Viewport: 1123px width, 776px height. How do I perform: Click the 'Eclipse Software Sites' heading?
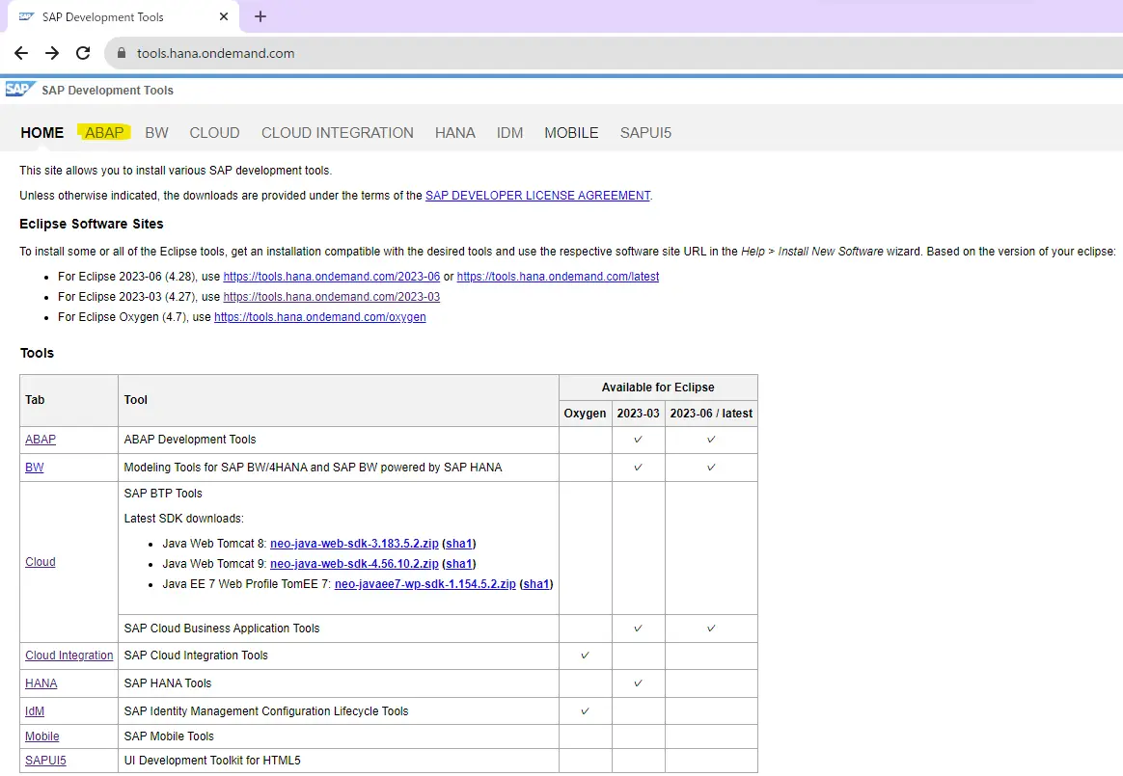click(x=92, y=224)
